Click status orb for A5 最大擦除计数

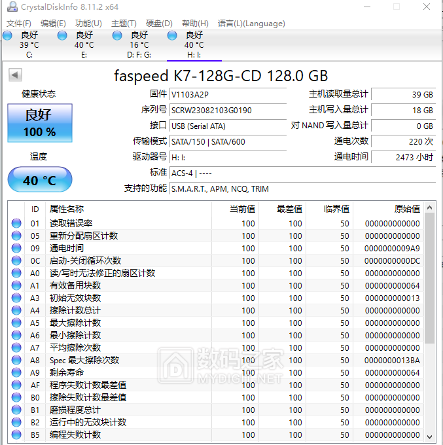pyautogui.click(x=16, y=323)
